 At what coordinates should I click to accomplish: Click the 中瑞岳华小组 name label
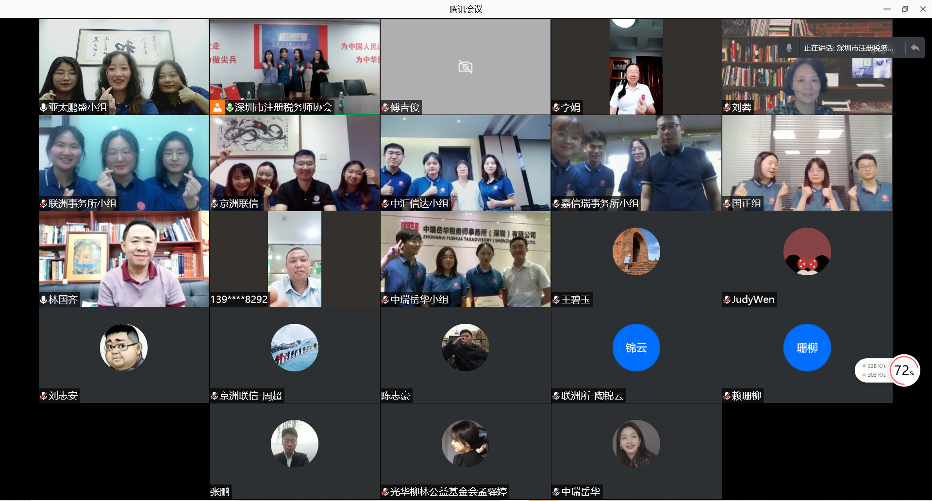tap(419, 300)
